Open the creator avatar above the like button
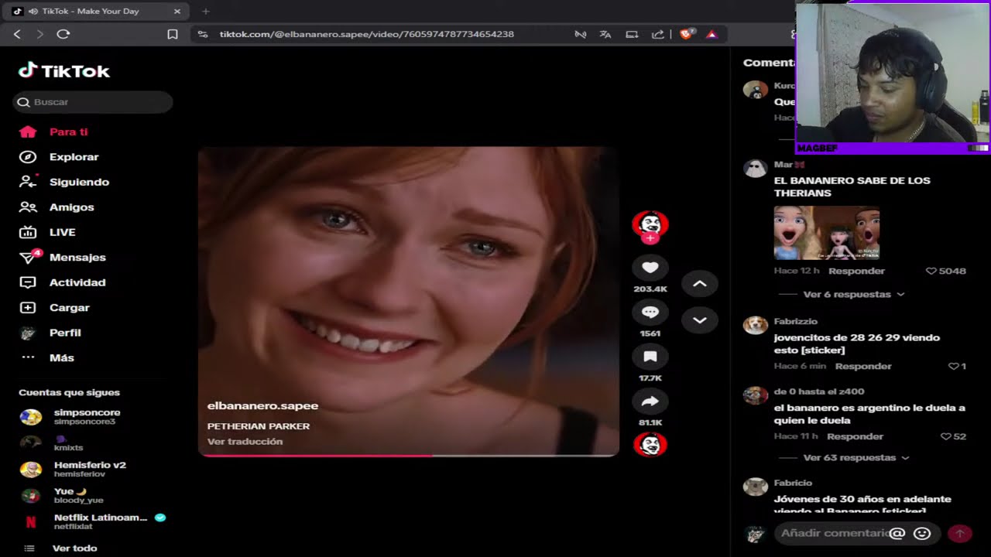This screenshot has height=557, width=991. [x=650, y=224]
